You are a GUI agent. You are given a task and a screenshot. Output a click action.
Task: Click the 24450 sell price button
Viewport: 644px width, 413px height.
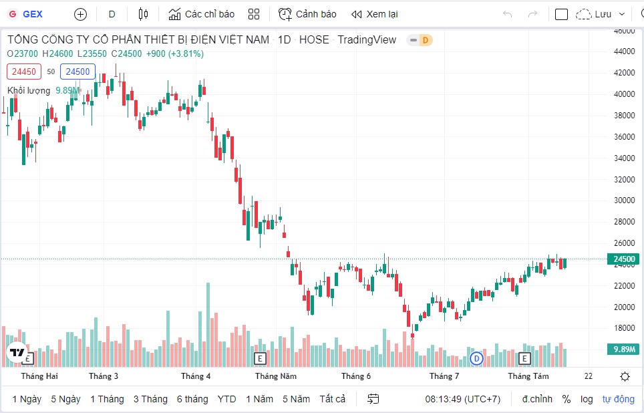pos(24,72)
